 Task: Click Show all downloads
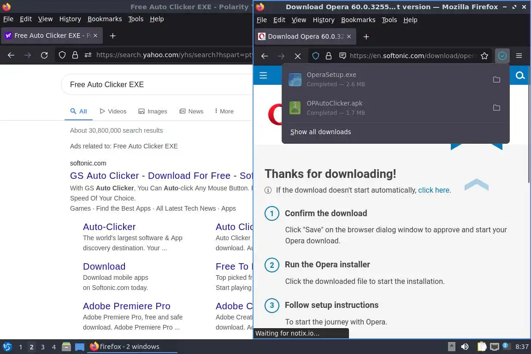[320, 132]
